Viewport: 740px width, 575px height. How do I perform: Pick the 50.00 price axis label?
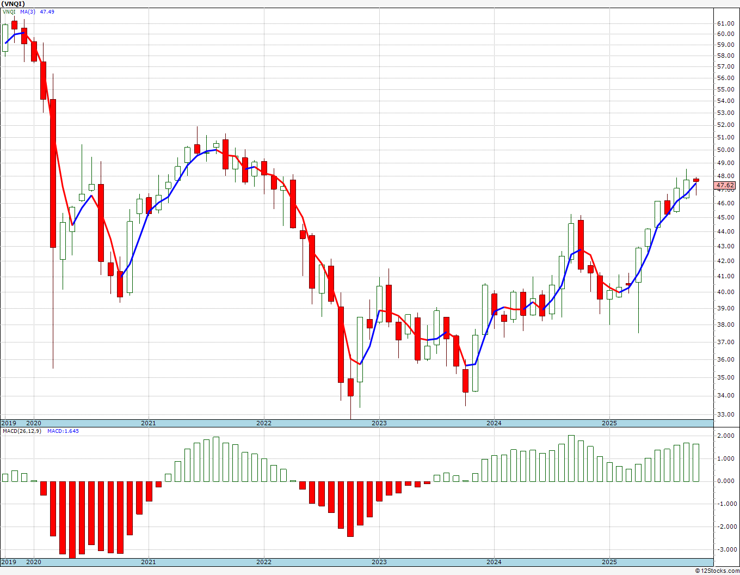pos(726,150)
